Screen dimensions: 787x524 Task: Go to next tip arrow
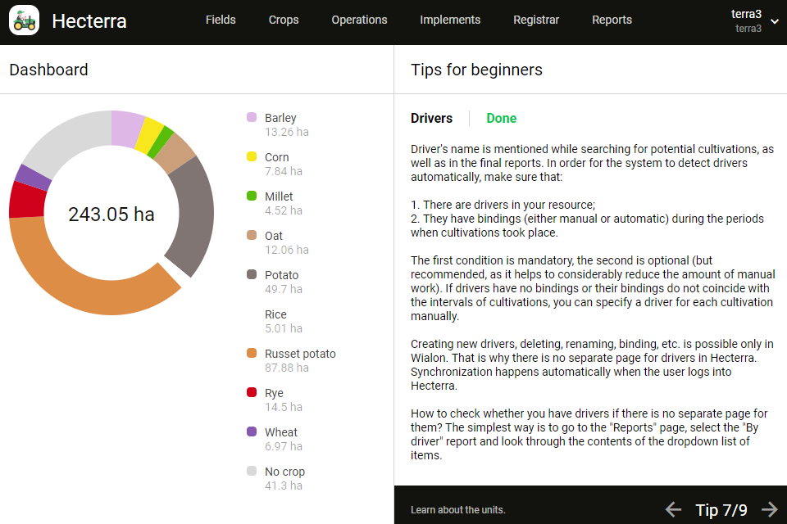[769, 510]
